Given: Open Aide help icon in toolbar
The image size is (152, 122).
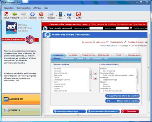Looking at the screenshot, I should pyautogui.click(x=69, y=15).
